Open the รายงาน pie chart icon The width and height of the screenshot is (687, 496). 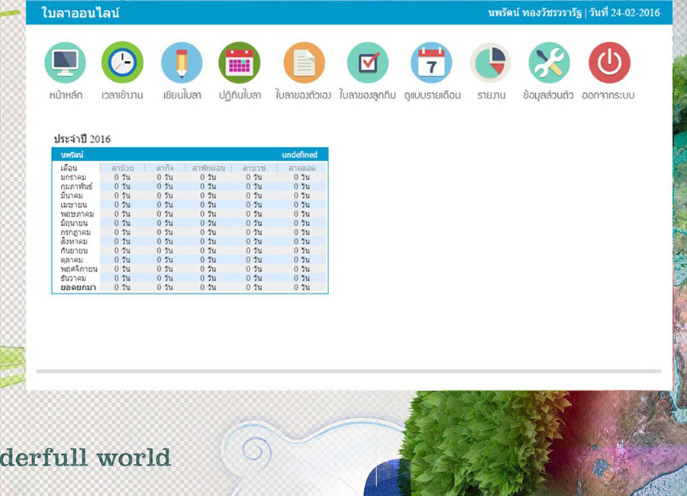491,63
